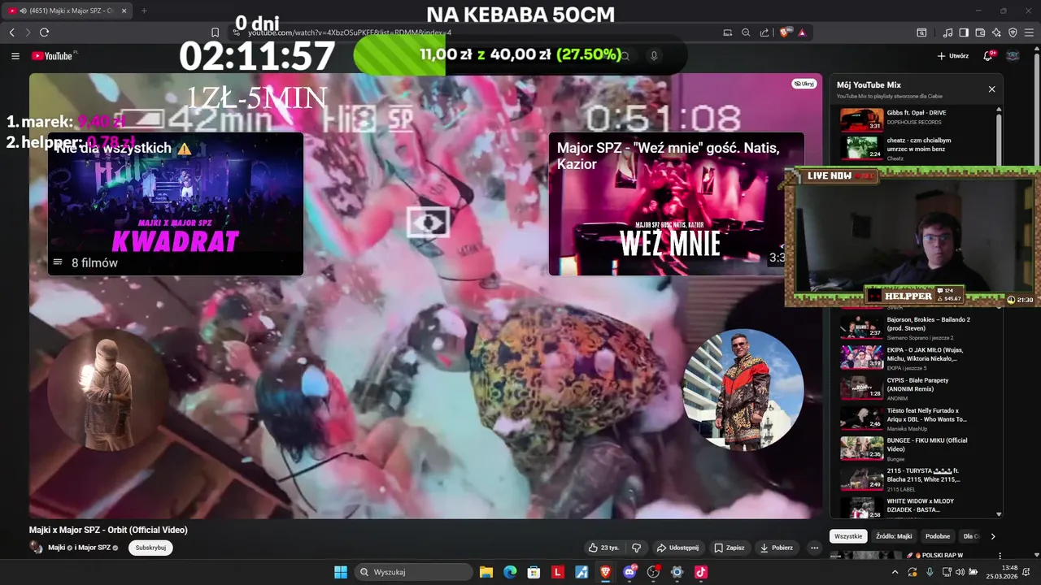
Task: Reload the page with refresh icon
Action: 44,32
